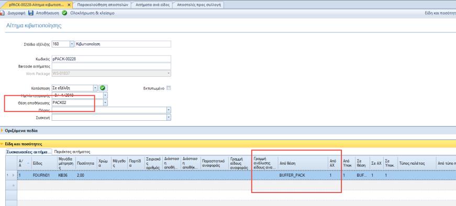Open the Work Package dropdown arrow
This screenshot has height=206, width=456.
click(169, 74)
